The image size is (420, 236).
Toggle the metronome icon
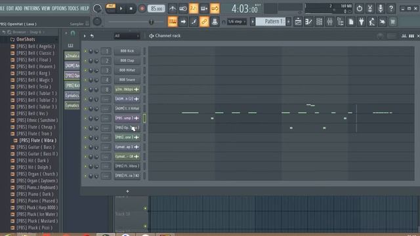pos(173,9)
